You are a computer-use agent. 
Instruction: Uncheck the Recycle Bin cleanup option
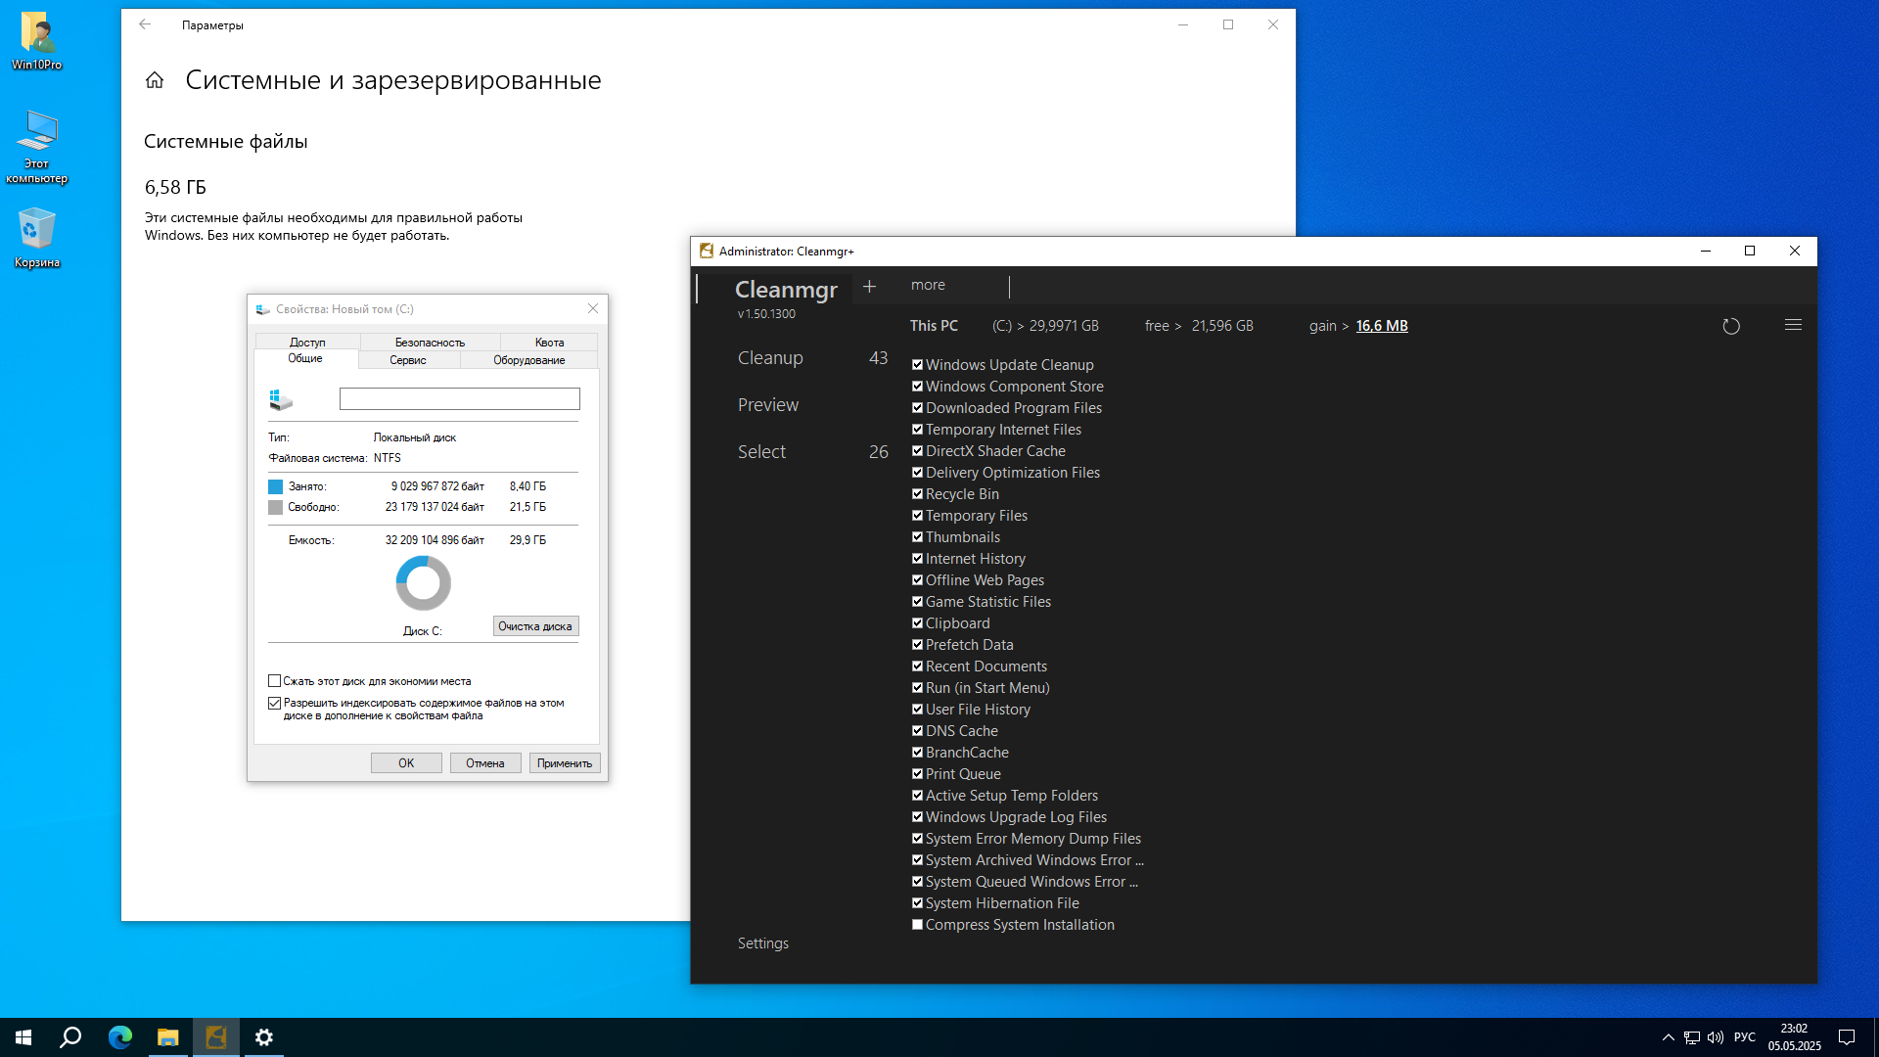coord(917,493)
